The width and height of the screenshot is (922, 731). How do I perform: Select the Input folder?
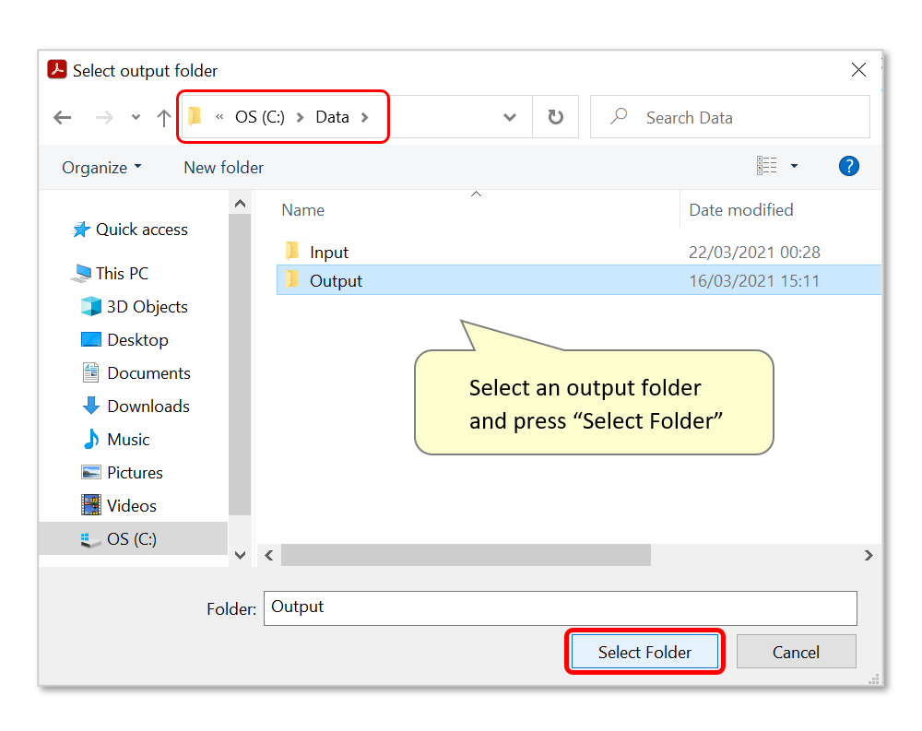coord(329,253)
